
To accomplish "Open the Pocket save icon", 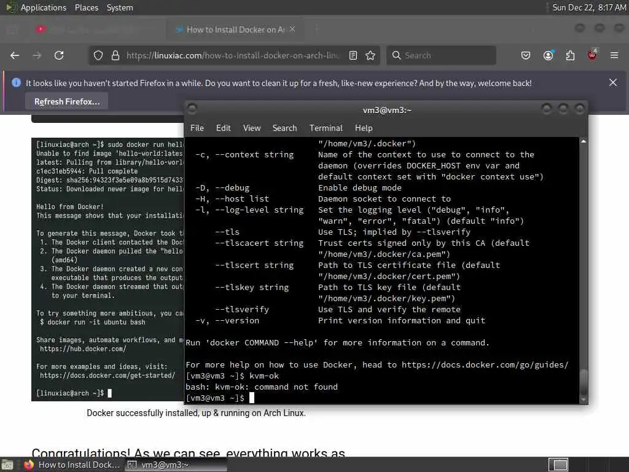I will pos(526,55).
